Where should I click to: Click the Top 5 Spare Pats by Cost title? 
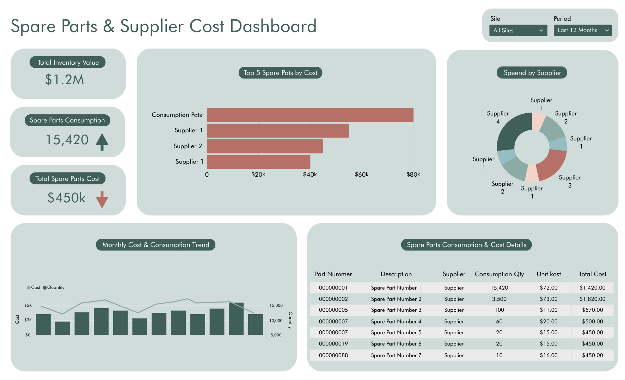[280, 73]
